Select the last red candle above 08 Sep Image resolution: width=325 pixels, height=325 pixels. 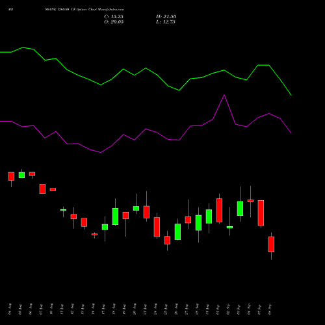(271, 244)
